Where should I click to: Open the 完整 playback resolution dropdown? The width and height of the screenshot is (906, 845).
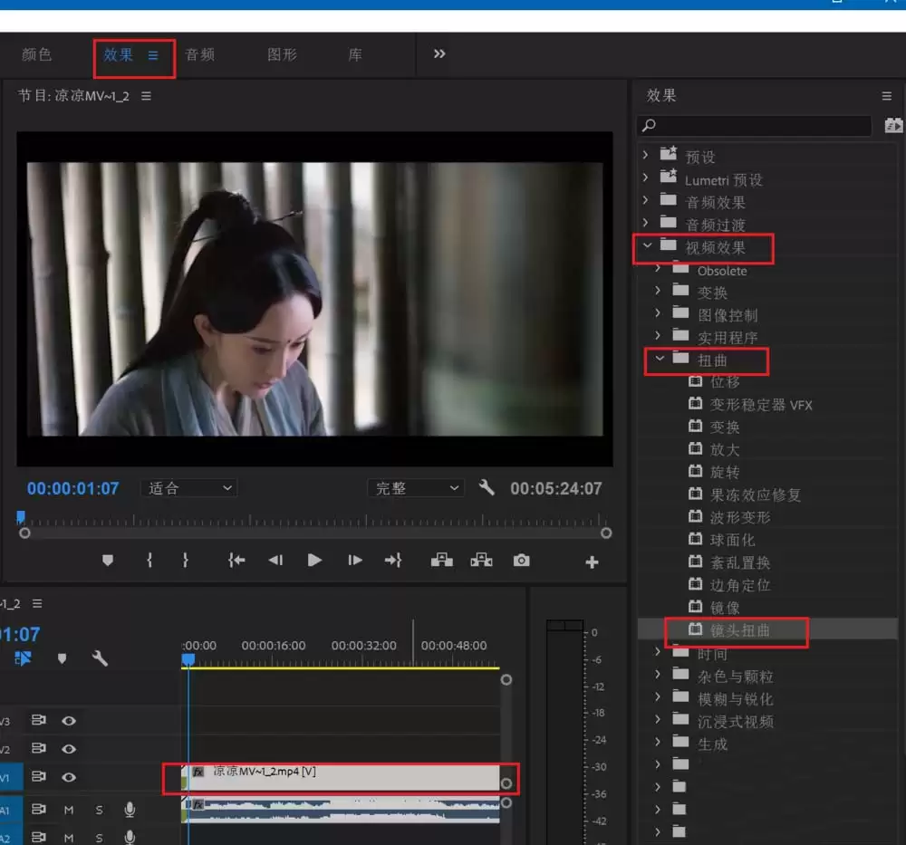(416, 488)
